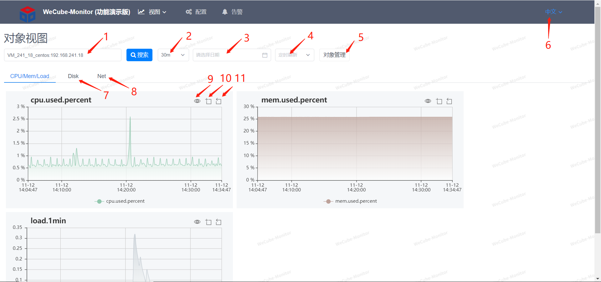Click the 对象视图 page heading
Screen dimensions: 601x282
click(x=26, y=38)
